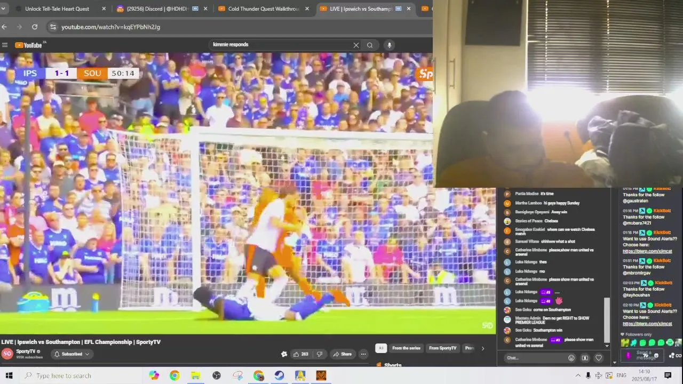
Task: Go back with the browser back arrow
Action: [x=4, y=27]
